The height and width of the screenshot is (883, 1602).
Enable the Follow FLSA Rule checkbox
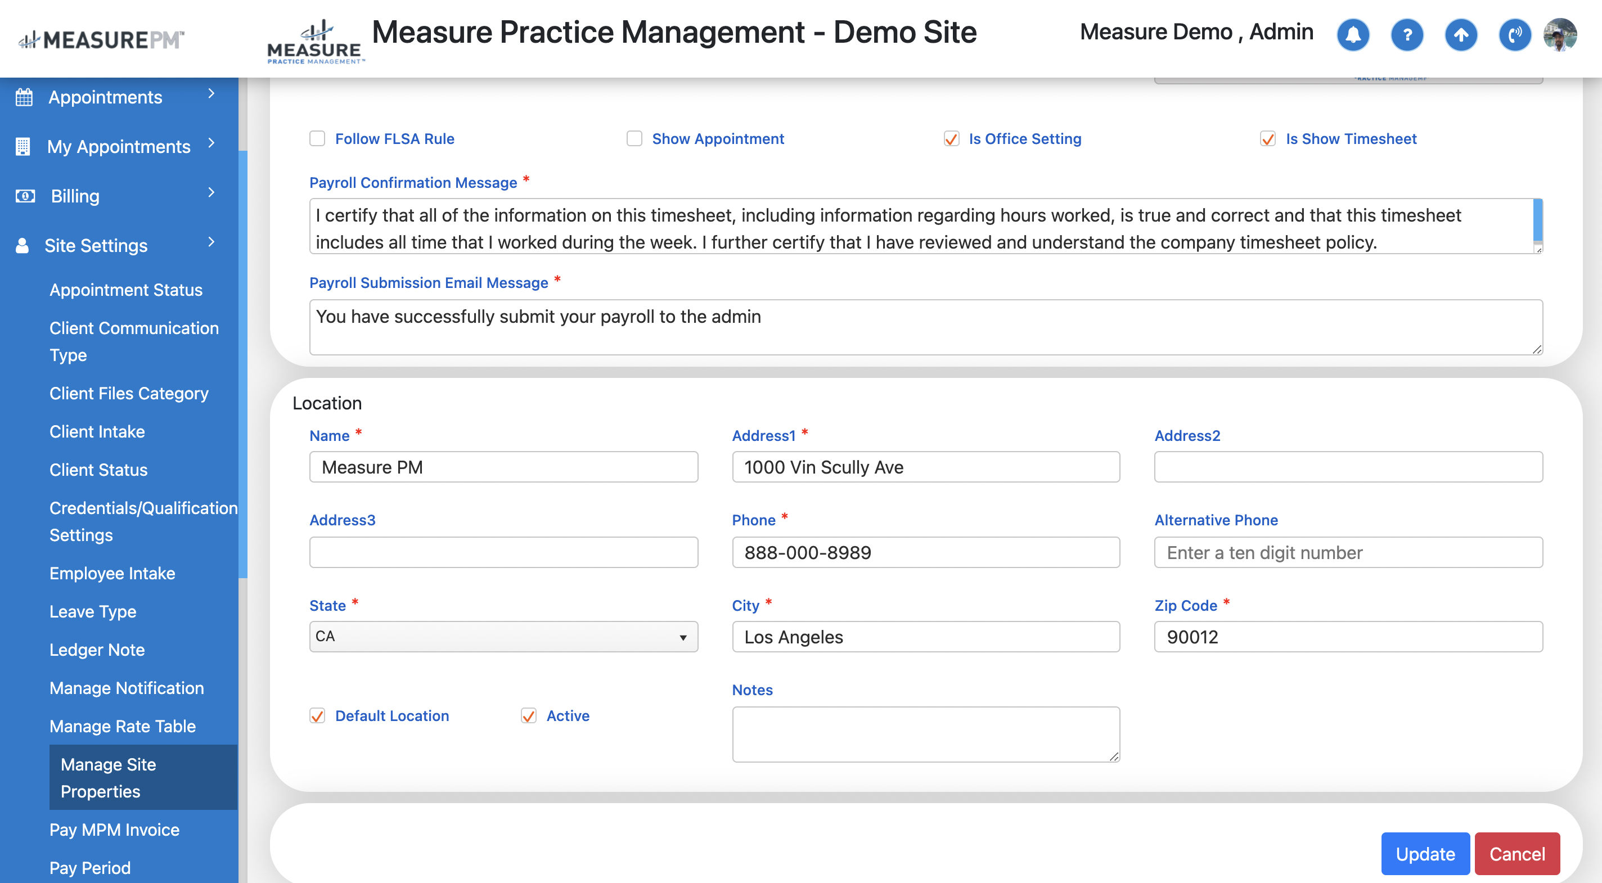[317, 139]
